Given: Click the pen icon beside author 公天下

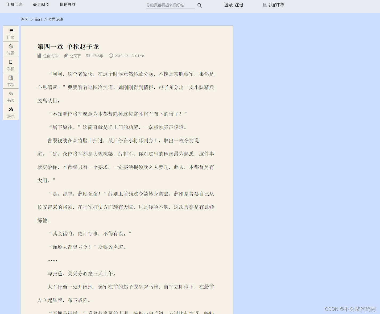Looking at the screenshot, I should [65, 56].
